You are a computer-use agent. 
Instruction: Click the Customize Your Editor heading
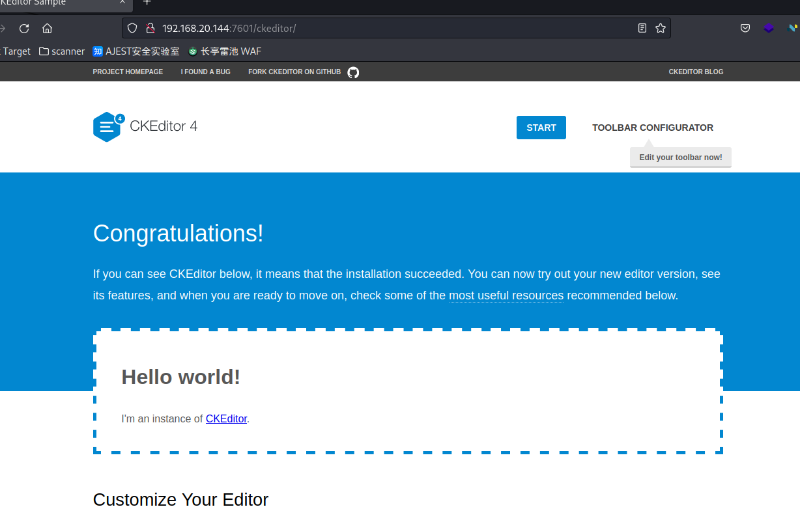pos(180,500)
